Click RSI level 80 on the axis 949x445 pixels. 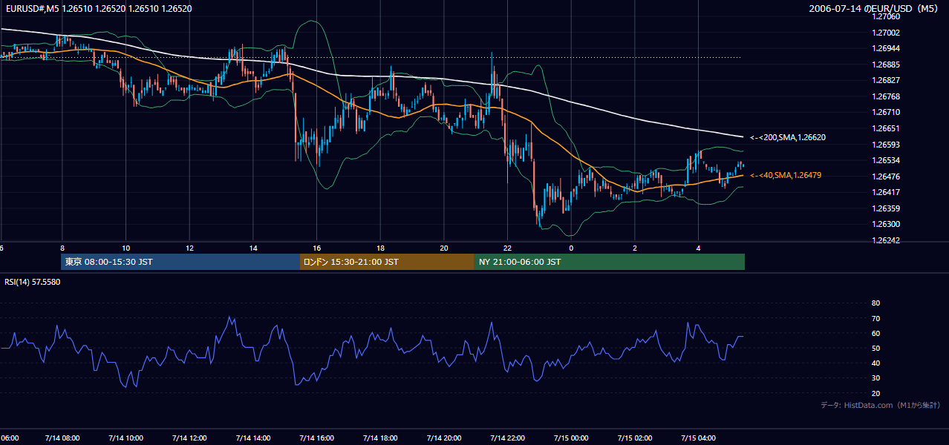875,303
